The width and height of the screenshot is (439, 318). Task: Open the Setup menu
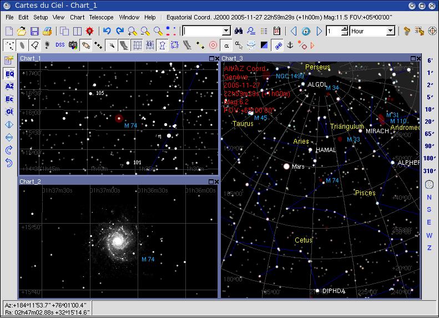[x=41, y=17]
